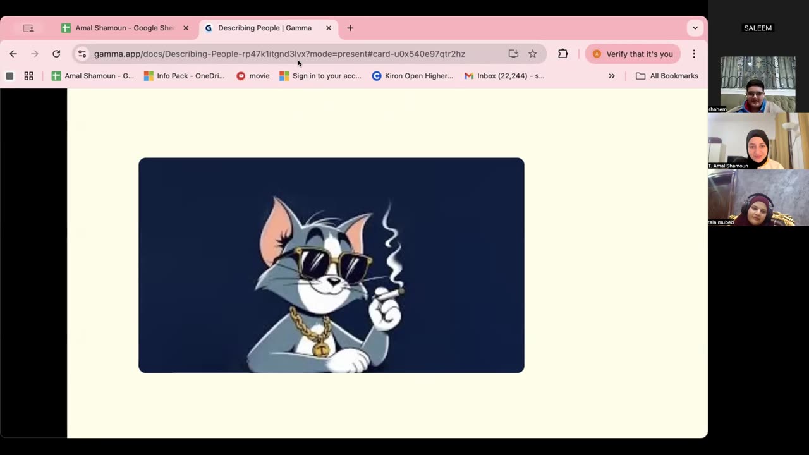Open the Extensions puzzle icon
The image size is (809, 455).
563,54
